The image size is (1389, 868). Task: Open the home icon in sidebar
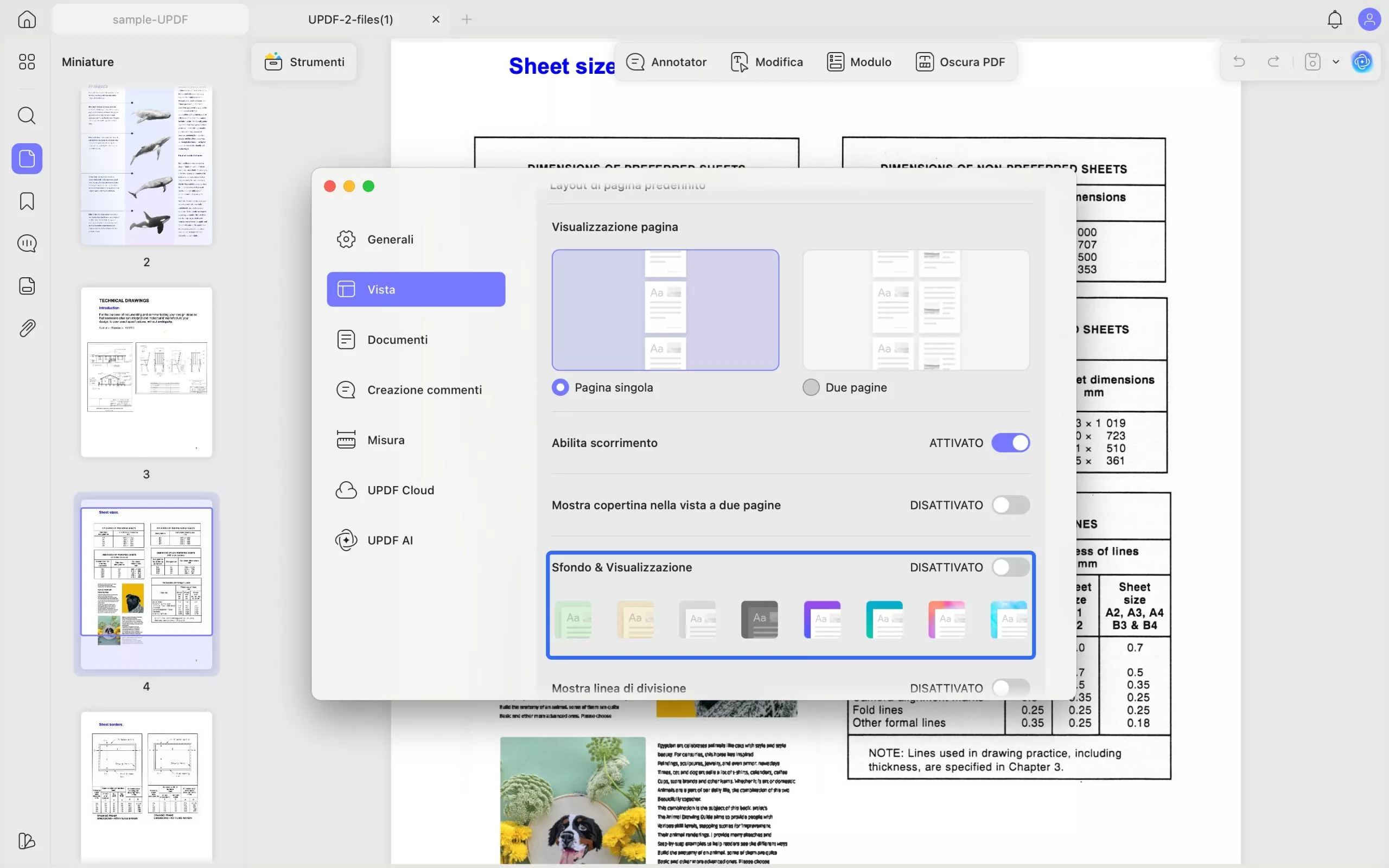point(27,20)
